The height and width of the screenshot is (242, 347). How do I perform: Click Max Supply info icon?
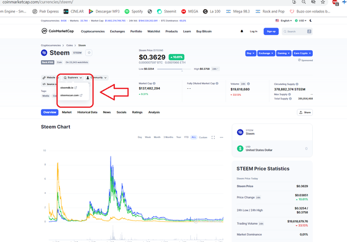[290, 94]
